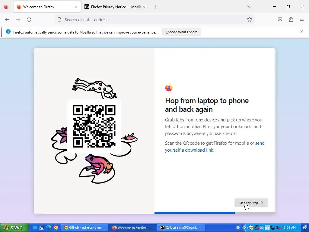
Task: Open the GitHub echelon-them taskbar window
Action: tap(84, 227)
